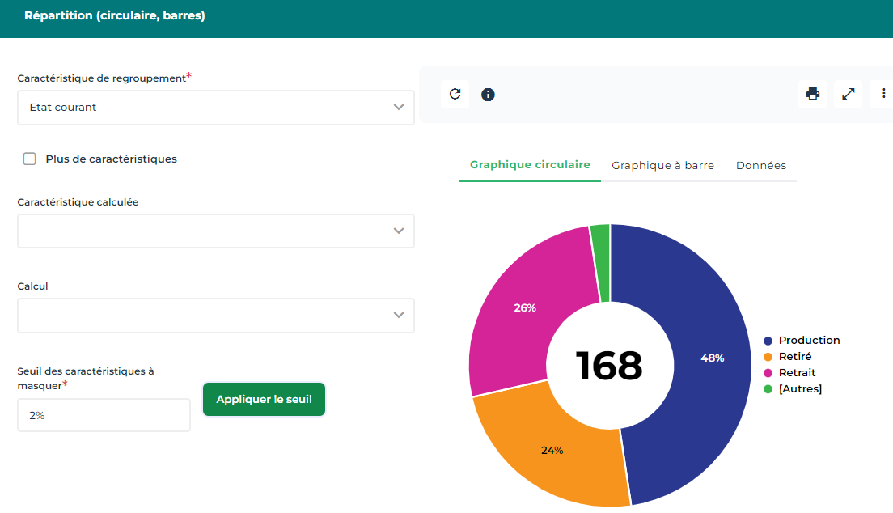Image resolution: width=893 pixels, height=513 pixels.
Task: Open the Données tab
Action: (x=760, y=166)
